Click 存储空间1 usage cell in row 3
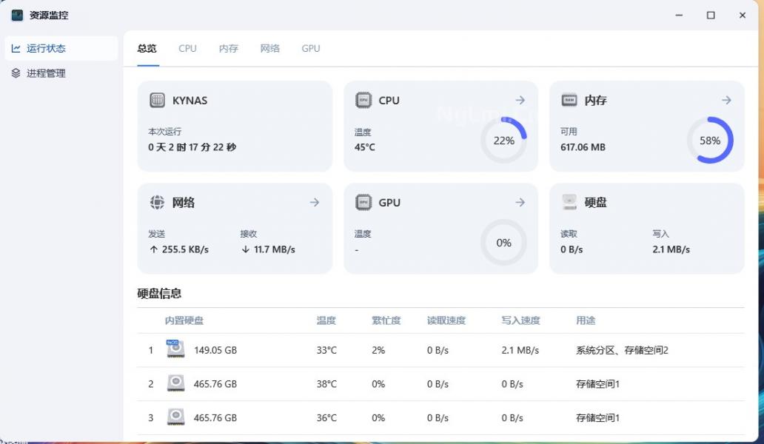764x444 pixels. tap(598, 417)
